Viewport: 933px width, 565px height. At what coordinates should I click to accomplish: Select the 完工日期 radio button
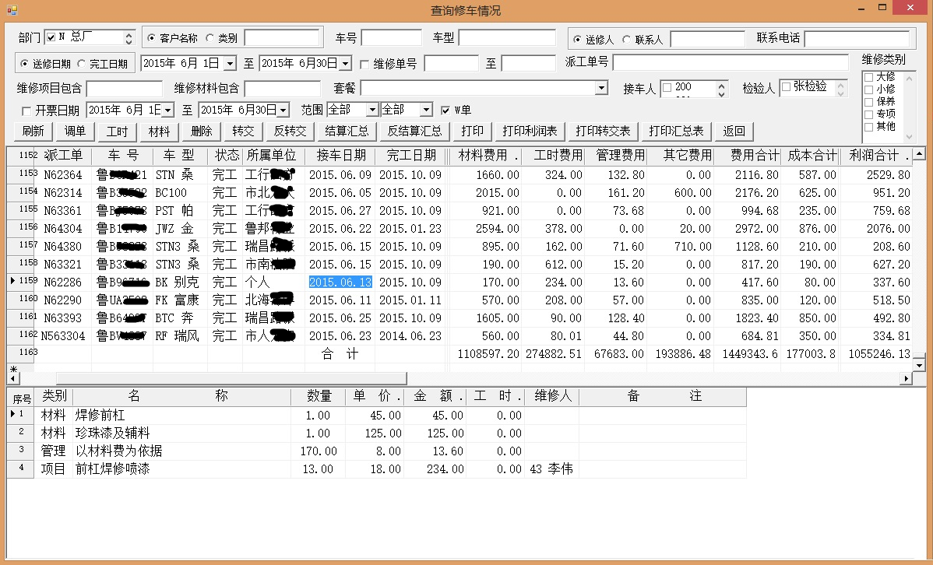tap(82, 64)
